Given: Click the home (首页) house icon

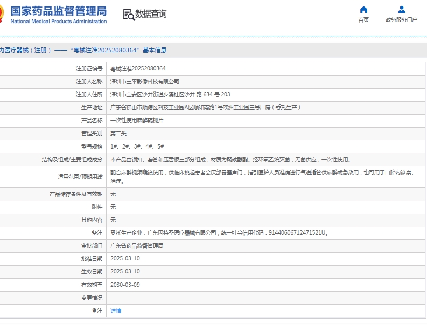Looking at the screenshot, I should pyautogui.click(x=363, y=10).
